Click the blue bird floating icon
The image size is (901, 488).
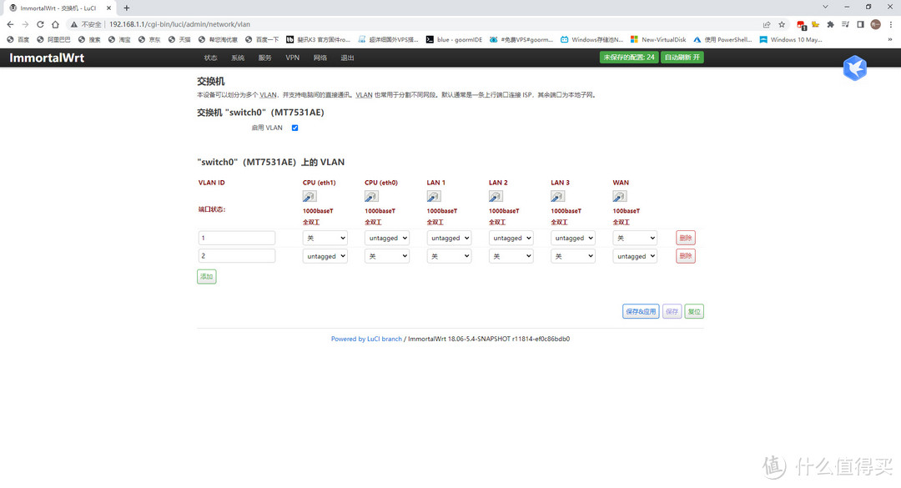[x=854, y=68]
